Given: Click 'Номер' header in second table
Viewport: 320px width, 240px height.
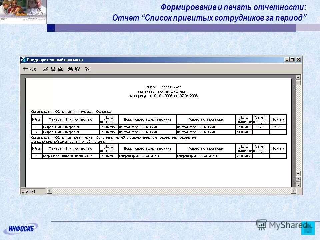Looking at the screenshot, I should tap(278, 148).
